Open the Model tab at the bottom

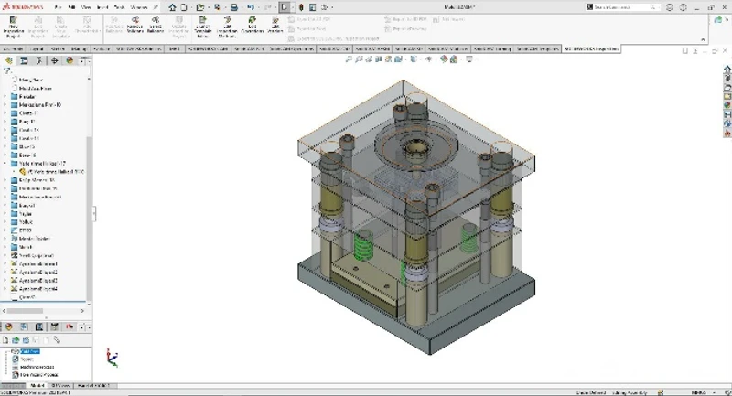pos(37,386)
